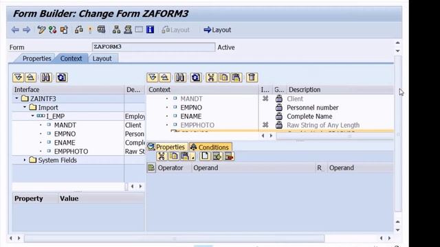Expand all nodes in Context tree
Viewport: 440px width, 247px height.
click(x=153, y=78)
